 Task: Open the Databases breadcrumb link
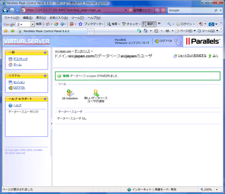[x=82, y=51]
